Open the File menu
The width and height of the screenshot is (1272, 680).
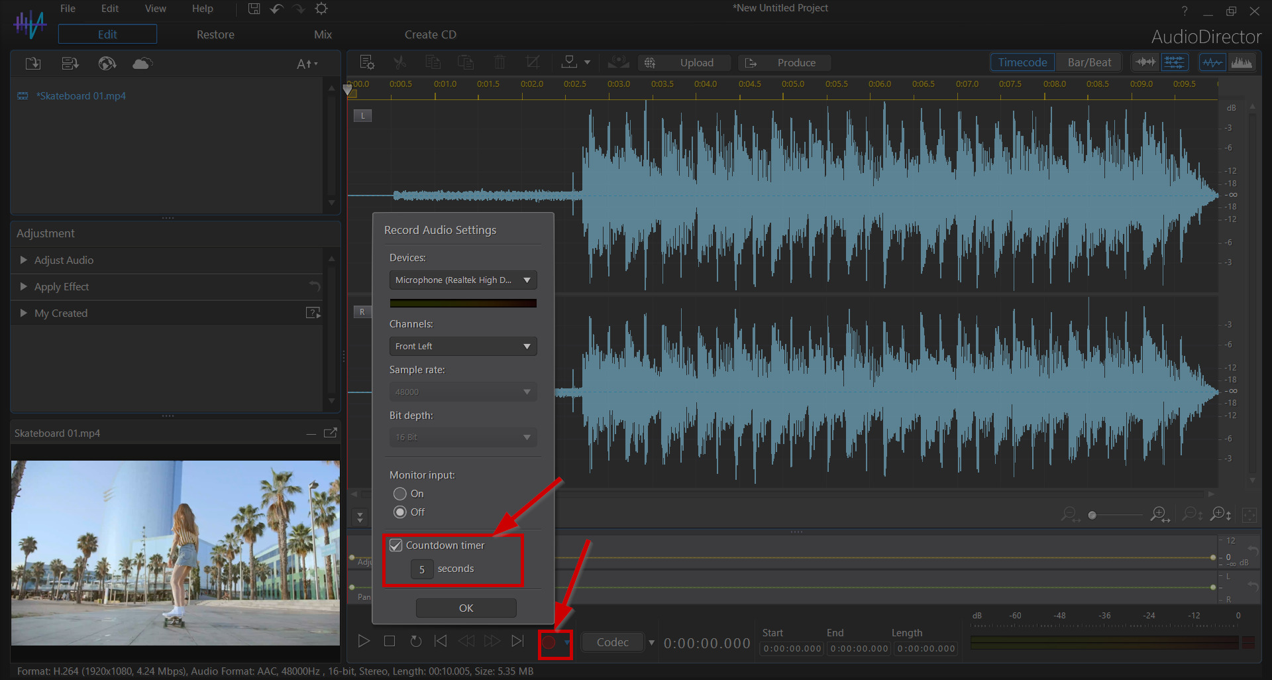68,9
